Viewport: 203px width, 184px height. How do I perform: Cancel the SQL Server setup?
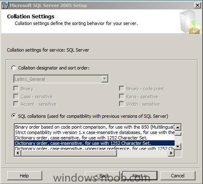click(178, 176)
